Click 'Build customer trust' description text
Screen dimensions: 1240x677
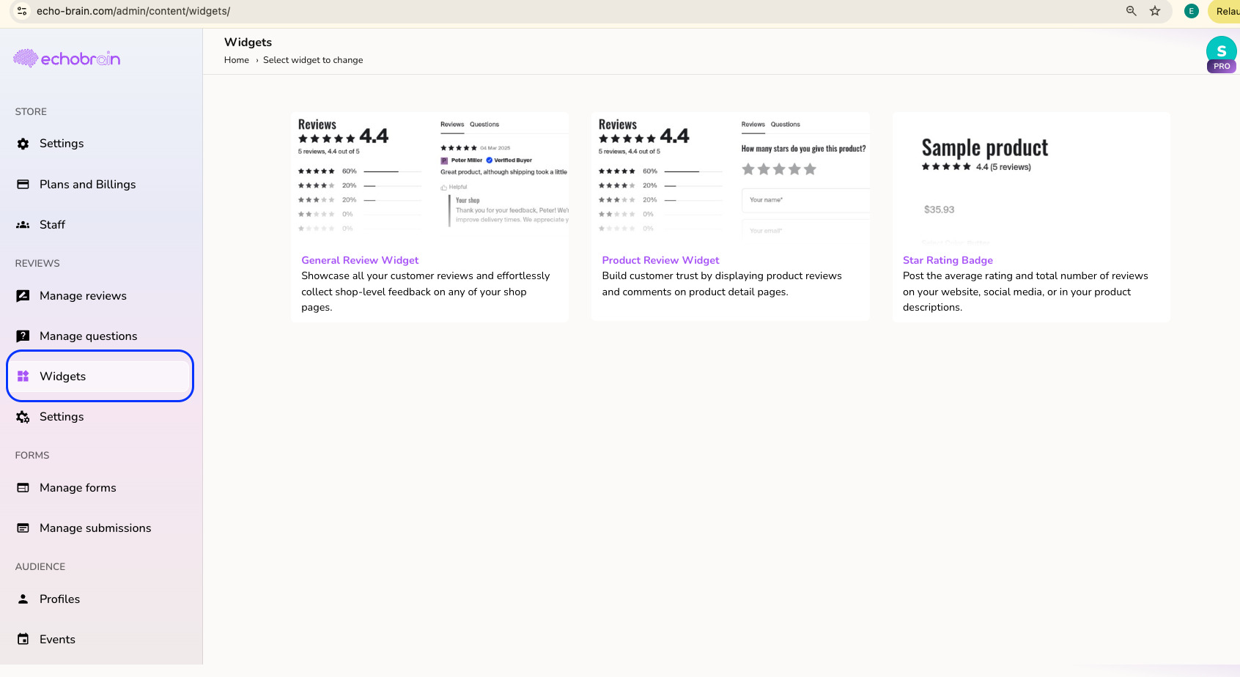[722, 284]
